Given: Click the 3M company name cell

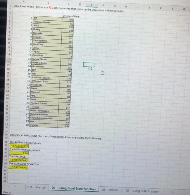Looking at the screenshot, I should (48, 18).
